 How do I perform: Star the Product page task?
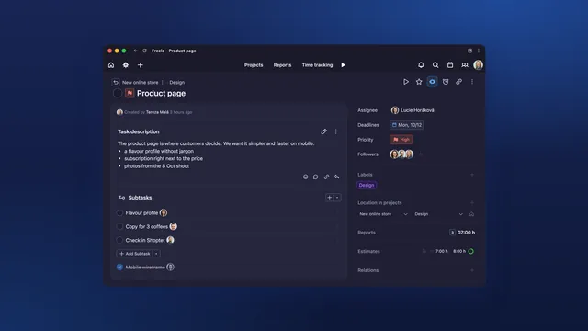click(x=419, y=82)
